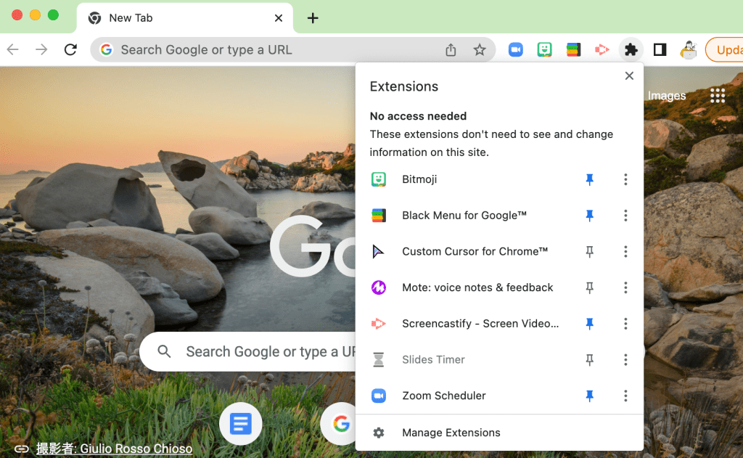Unpin Zoom Scheduler from the toolbar
Screen dimensions: 743x458
coord(590,396)
